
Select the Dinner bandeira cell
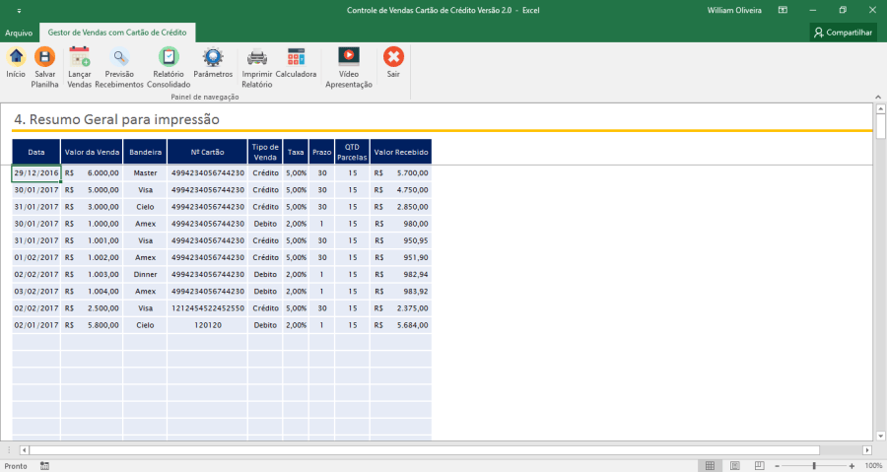145,274
